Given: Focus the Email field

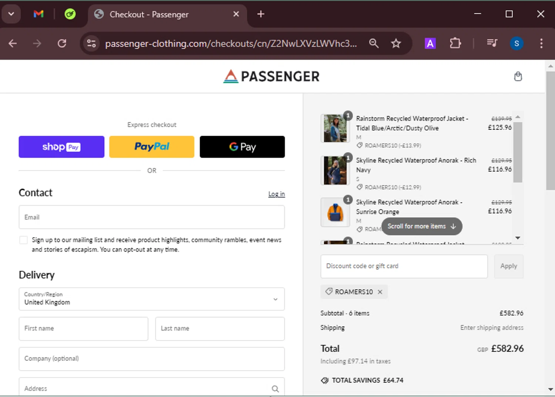Looking at the screenshot, I should click(x=152, y=217).
